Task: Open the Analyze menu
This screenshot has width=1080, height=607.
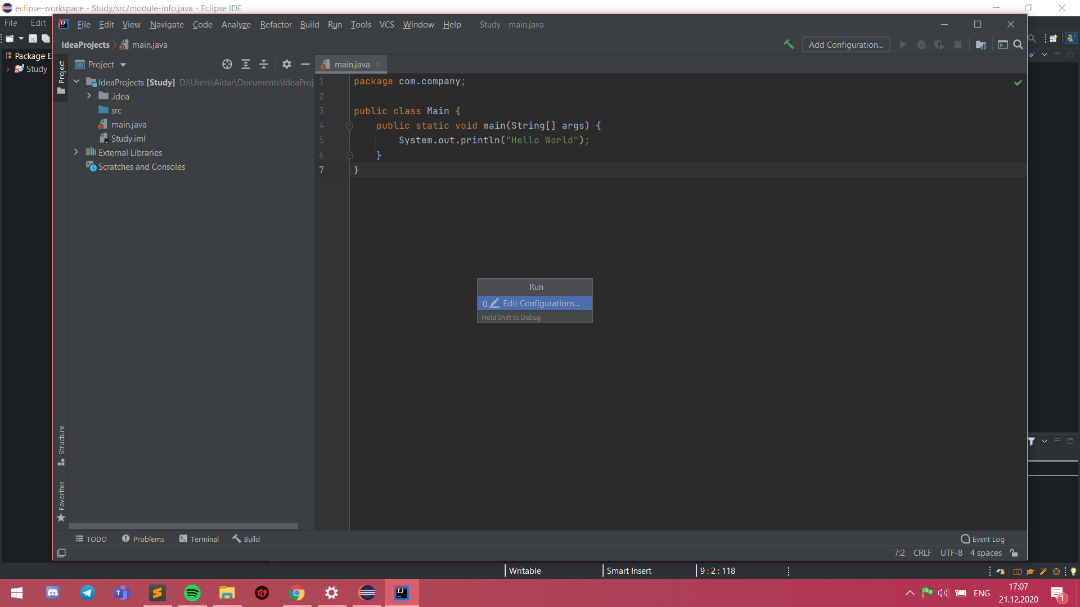Action: click(236, 25)
